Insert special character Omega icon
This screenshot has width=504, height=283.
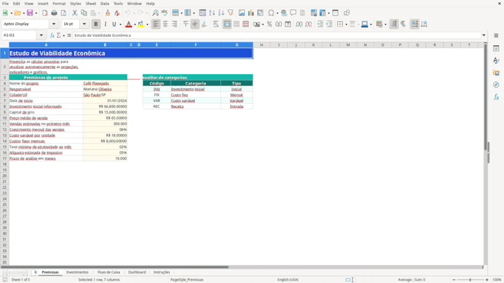point(271,13)
